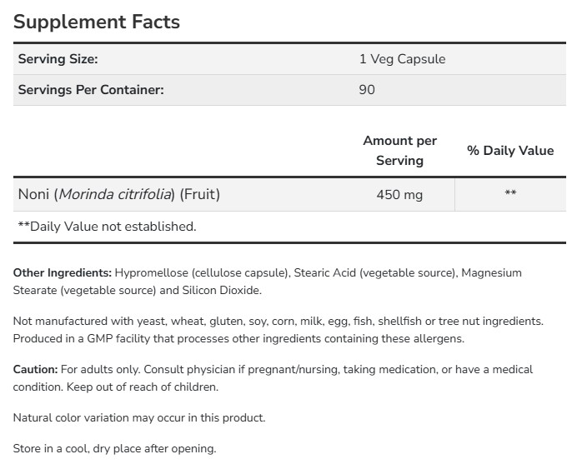Viewport: 577px width, 464px height.
Task: Click the 1 Veg Capsule value
Action: pos(402,59)
